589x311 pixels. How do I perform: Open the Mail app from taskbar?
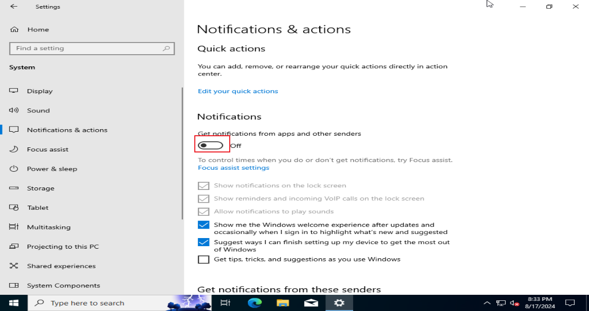click(311, 303)
